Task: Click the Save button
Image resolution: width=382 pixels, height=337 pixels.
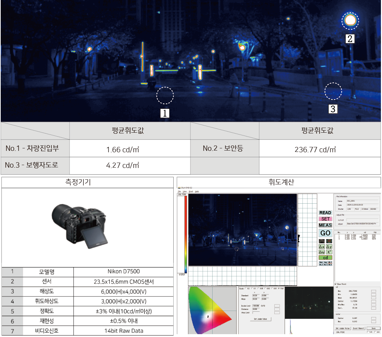Action: 373,328
